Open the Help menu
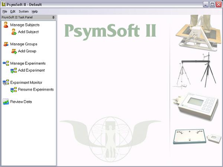This screenshot has height=167, width=223. click(x=35, y=12)
